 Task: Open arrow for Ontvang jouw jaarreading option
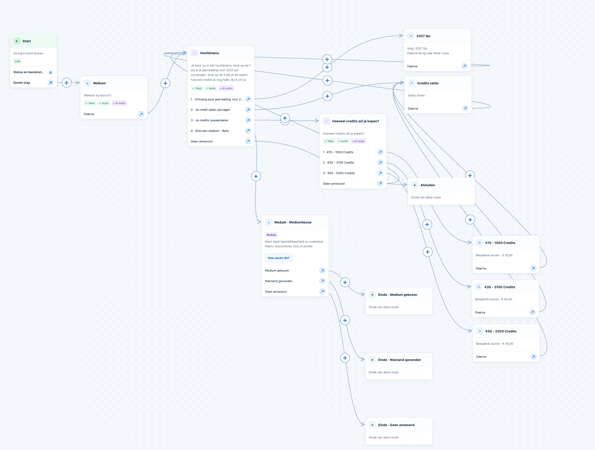pos(248,99)
